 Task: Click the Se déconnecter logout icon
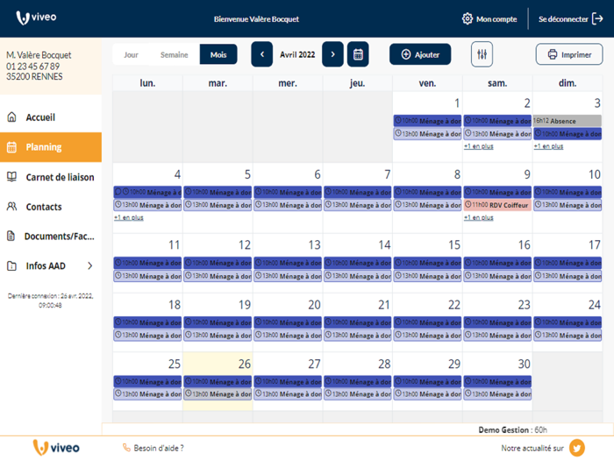point(597,18)
